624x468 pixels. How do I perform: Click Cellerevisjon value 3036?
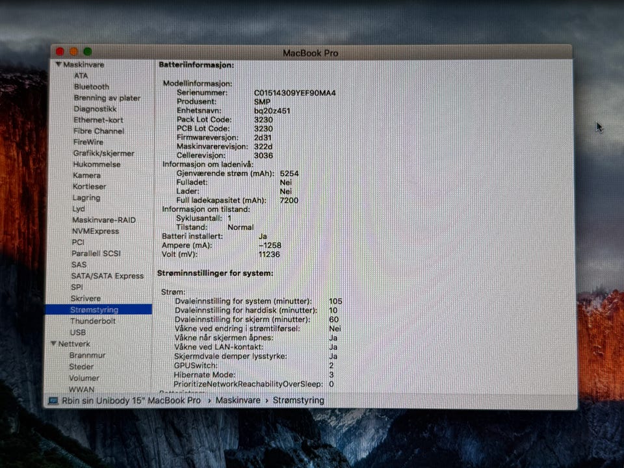coord(263,155)
